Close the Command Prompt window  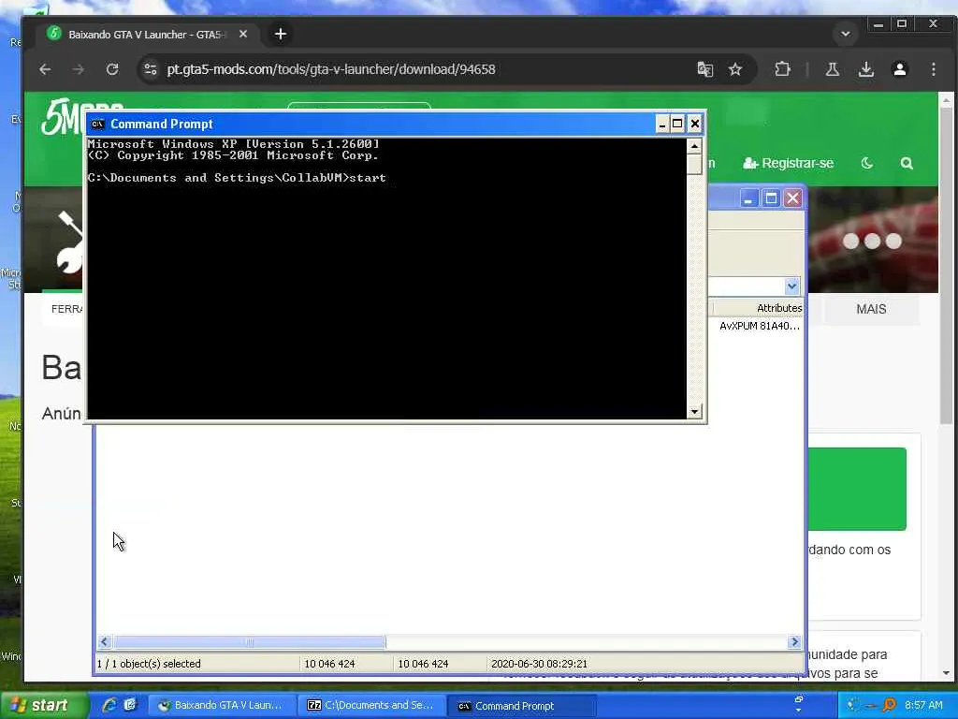695,125
